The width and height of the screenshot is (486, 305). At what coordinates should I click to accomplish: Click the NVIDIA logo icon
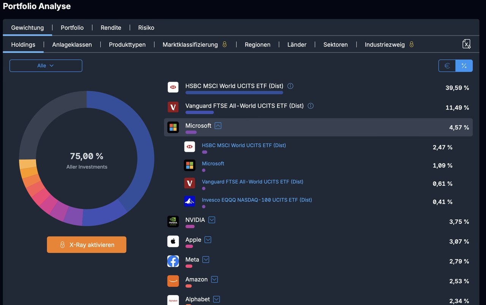[173, 222]
